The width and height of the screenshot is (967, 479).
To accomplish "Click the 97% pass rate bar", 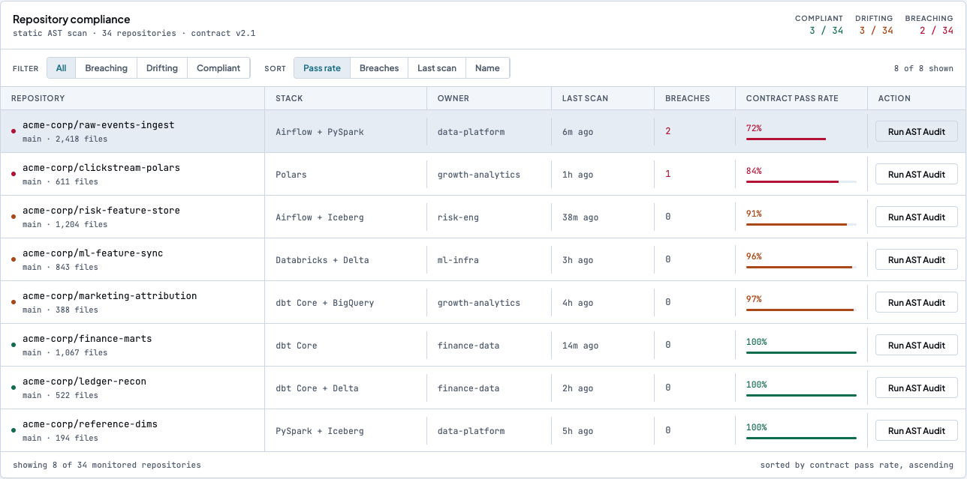I will click(801, 310).
